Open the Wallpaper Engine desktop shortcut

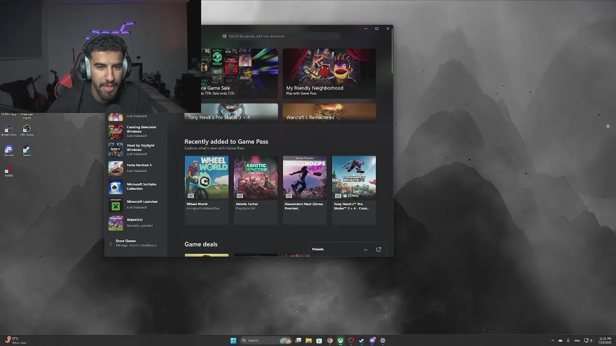coord(26,116)
